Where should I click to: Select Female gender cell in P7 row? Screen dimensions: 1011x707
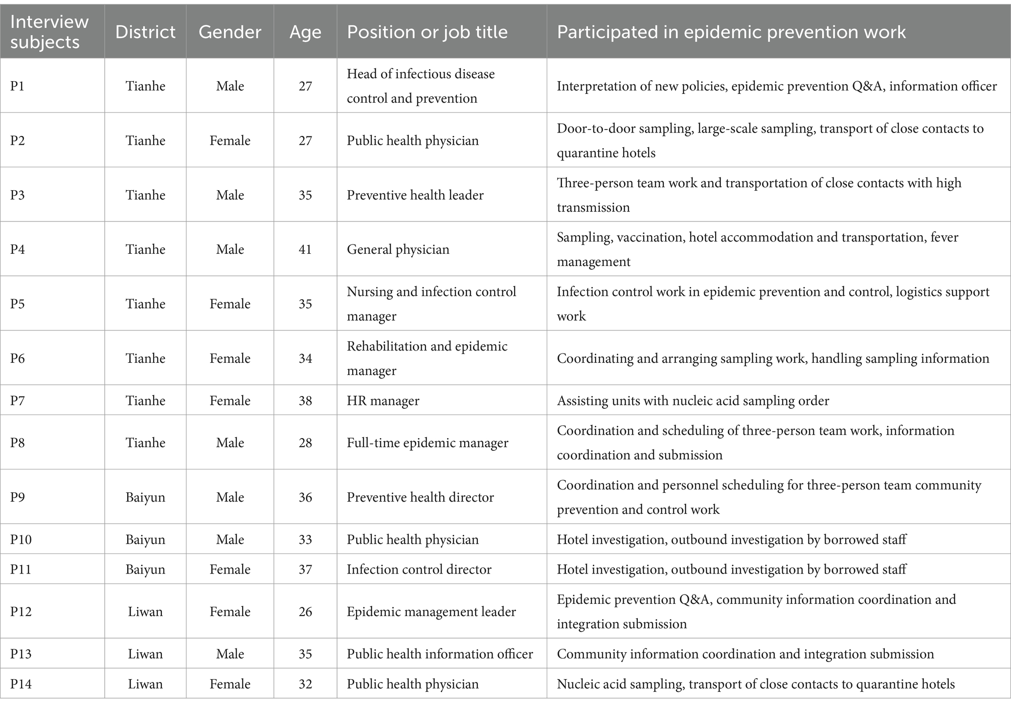tap(230, 400)
